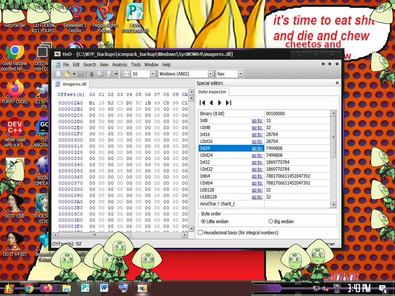The image size is (395, 296).
Task: Open the Analysis menu
Action: [120, 65]
